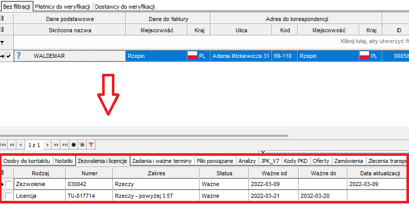Viewport: 409px width, 205px height.
Task: Click the filter row input area
Action: (205, 41)
